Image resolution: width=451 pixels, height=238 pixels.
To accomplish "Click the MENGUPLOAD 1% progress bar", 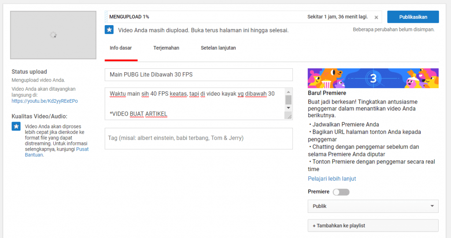I will 243,17.
